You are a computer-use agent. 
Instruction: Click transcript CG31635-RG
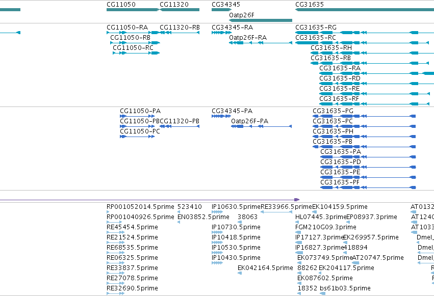coord(365,33)
